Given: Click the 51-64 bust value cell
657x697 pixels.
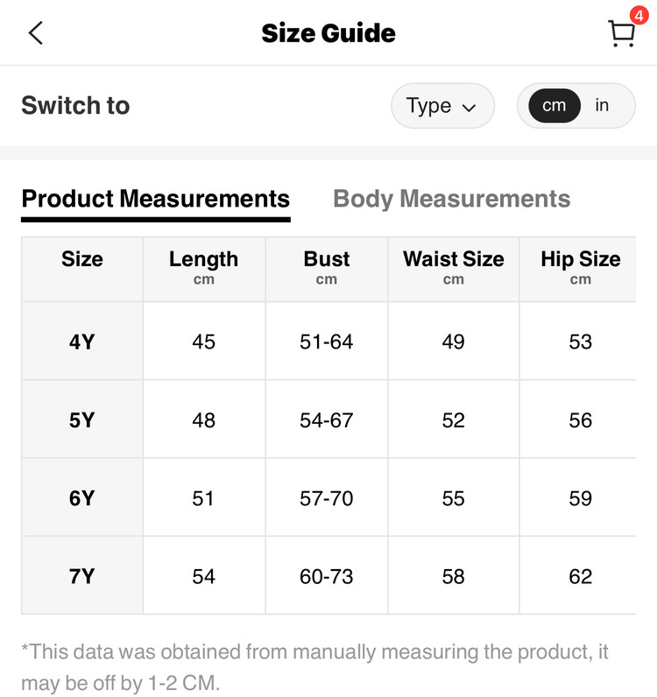Looking at the screenshot, I should click(327, 341).
